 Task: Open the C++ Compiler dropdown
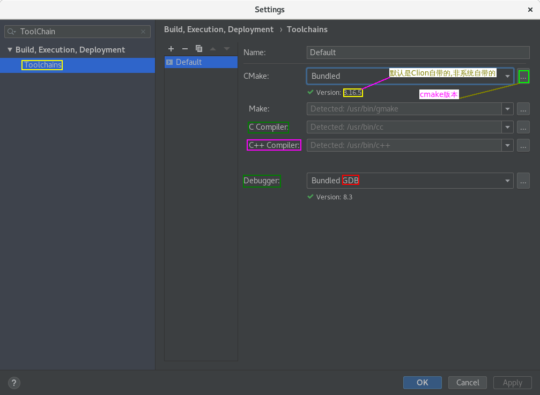pos(507,145)
